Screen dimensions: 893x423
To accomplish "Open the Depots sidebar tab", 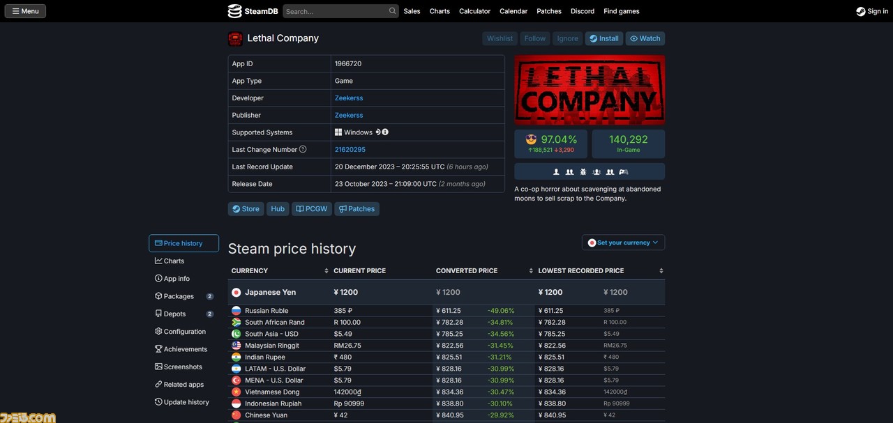I will click(x=183, y=314).
